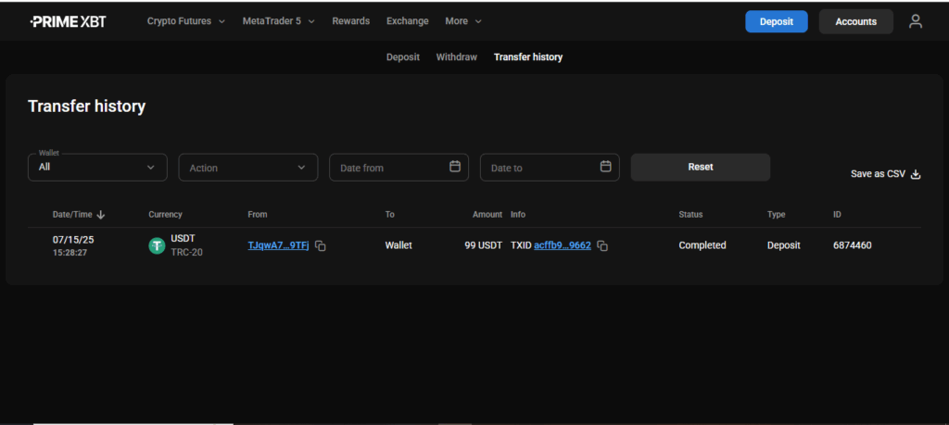Switch to the Withdraw tab
This screenshot has height=425, width=949.
point(456,57)
